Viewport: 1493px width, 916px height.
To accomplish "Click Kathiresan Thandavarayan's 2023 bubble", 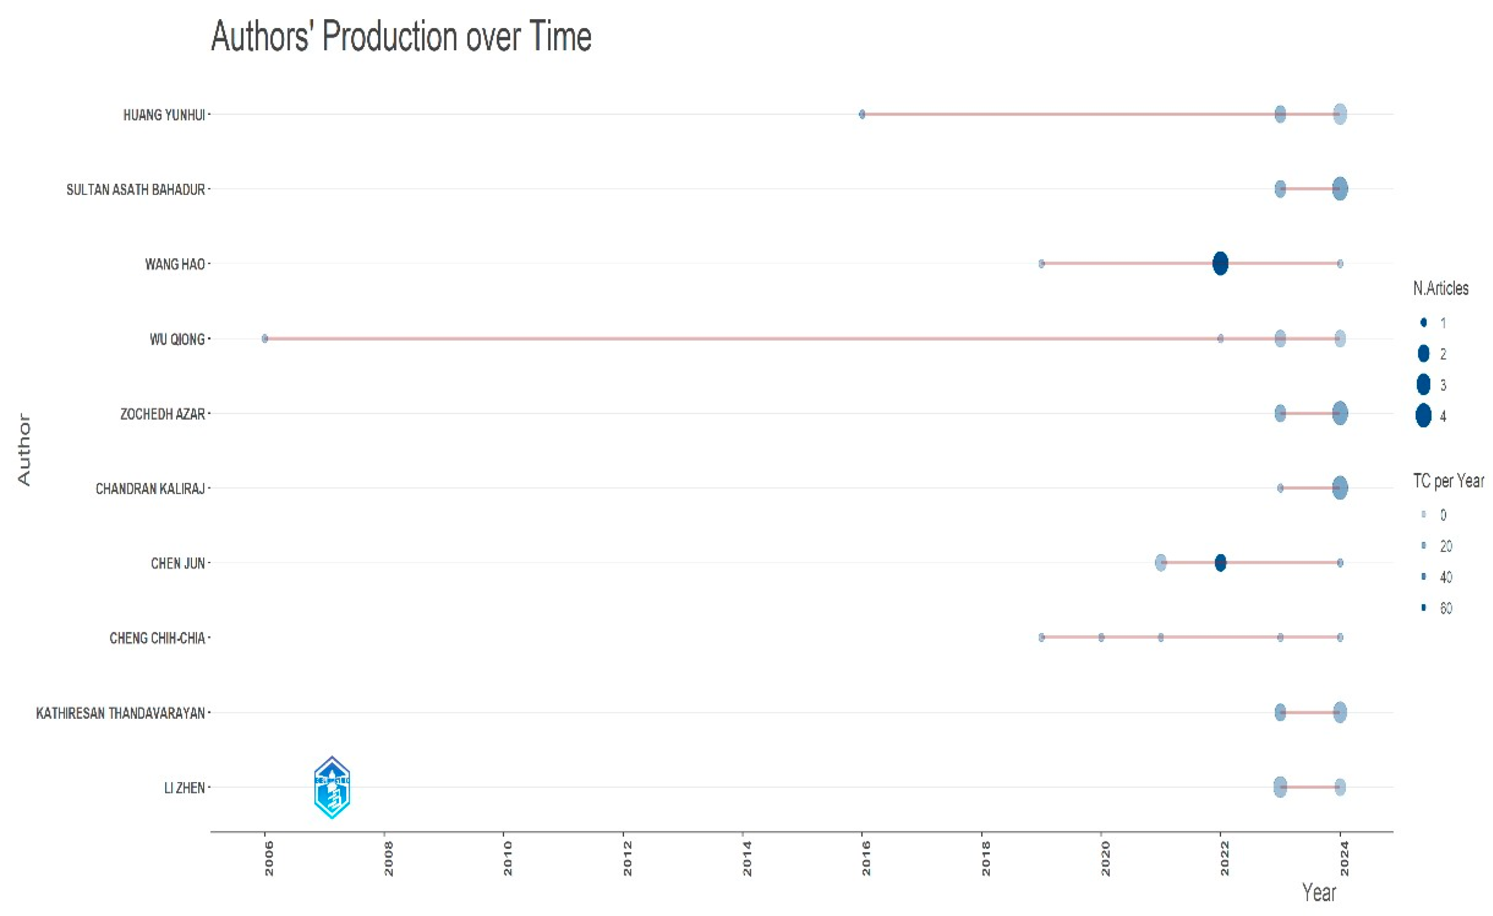I will 1280,713.
